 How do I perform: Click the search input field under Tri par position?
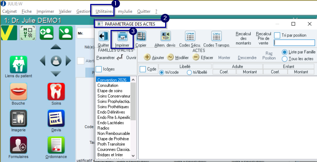tap(295, 43)
